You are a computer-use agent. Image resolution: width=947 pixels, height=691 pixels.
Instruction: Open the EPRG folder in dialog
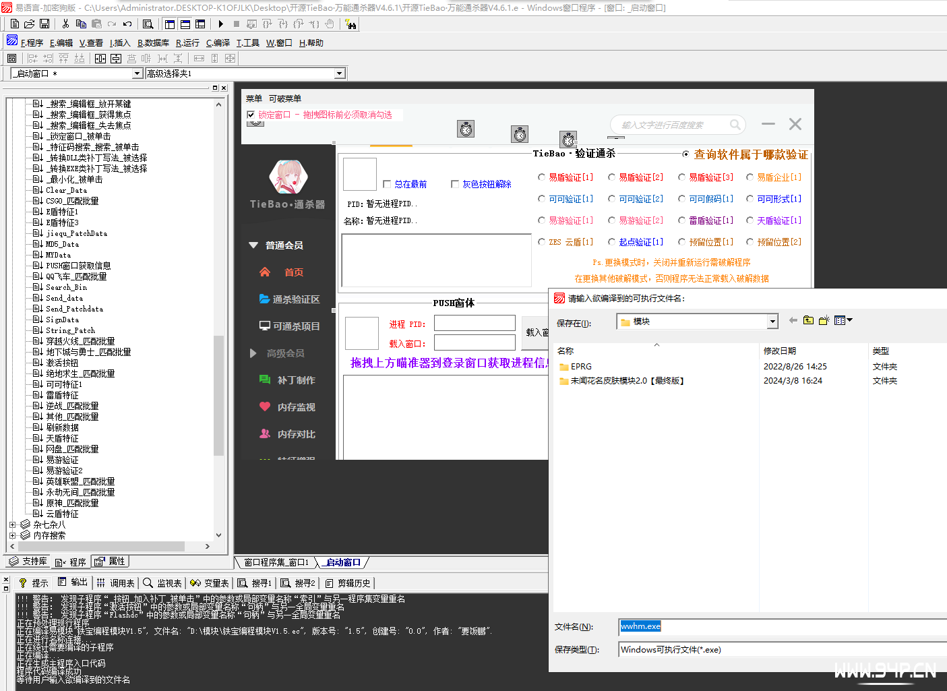(576, 367)
